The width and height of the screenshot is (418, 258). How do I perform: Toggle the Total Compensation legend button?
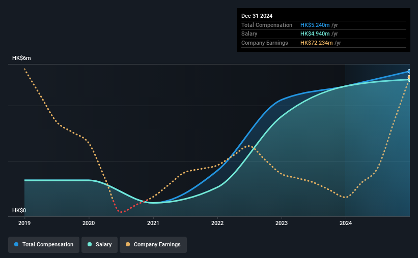point(44,245)
